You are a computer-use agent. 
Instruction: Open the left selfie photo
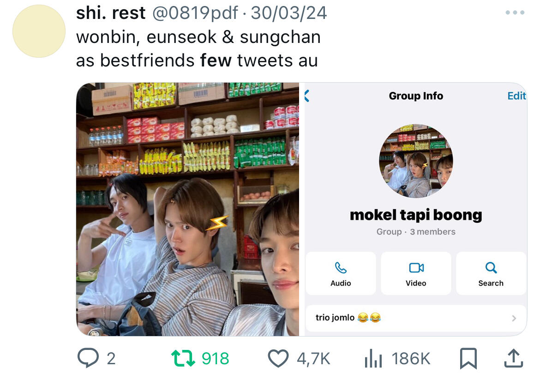[188, 209]
